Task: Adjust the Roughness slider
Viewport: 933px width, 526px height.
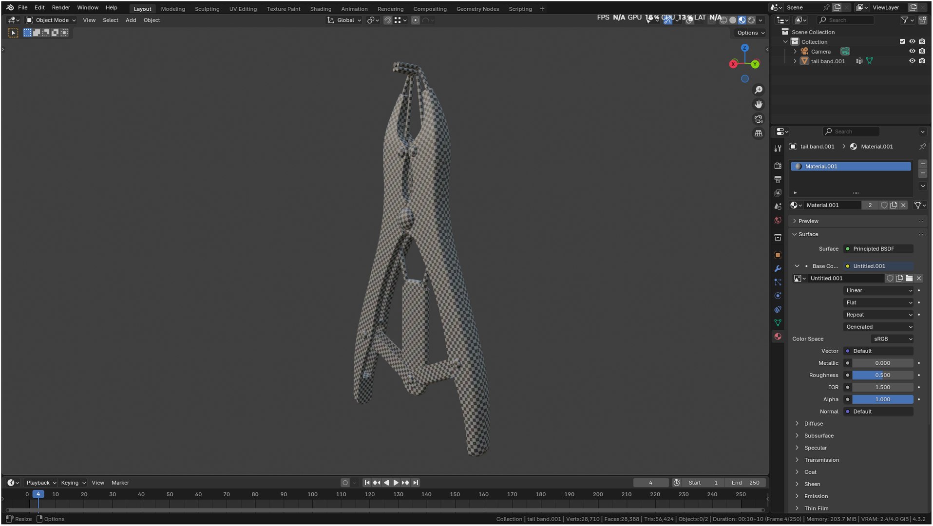Action: pos(882,376)
